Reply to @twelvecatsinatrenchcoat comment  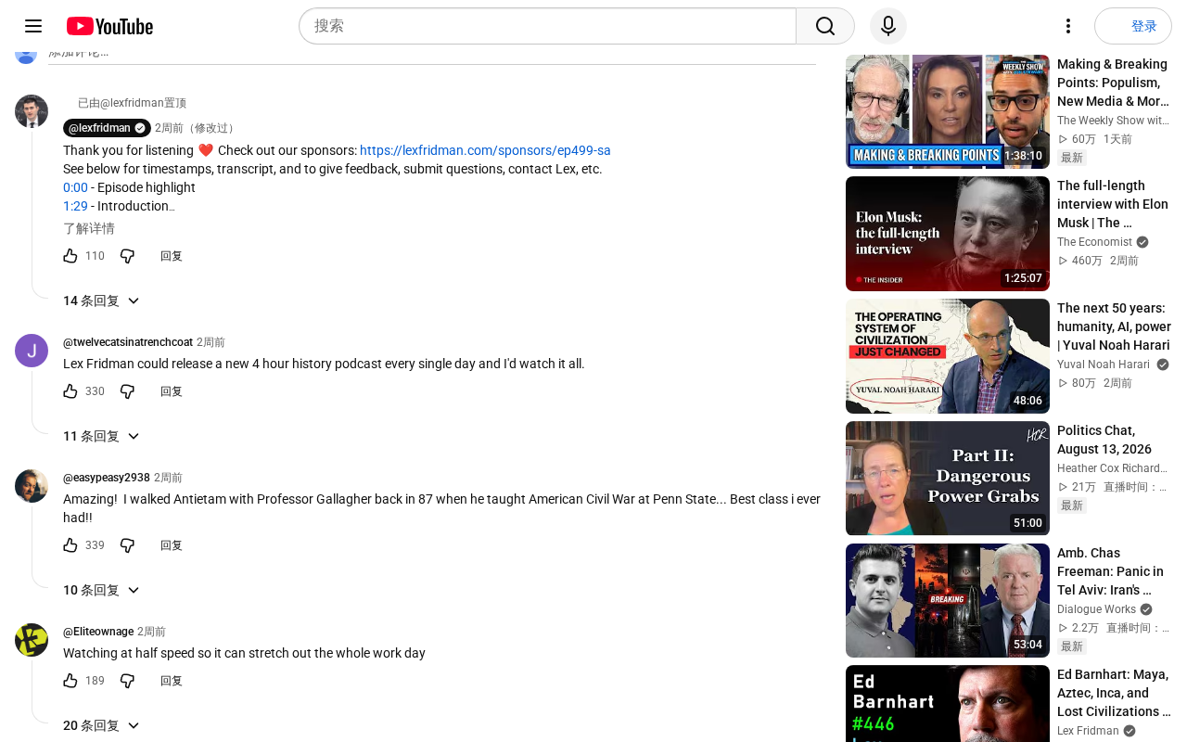pos(172,391)
